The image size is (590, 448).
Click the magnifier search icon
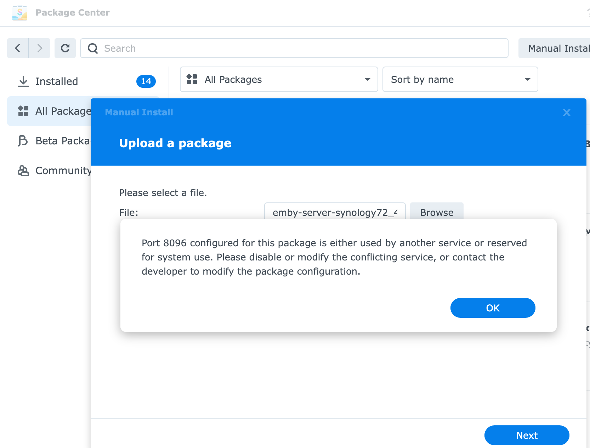tap(93, 48)
